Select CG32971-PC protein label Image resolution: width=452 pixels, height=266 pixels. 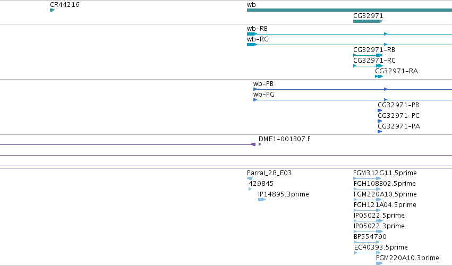tap(399, 116)
